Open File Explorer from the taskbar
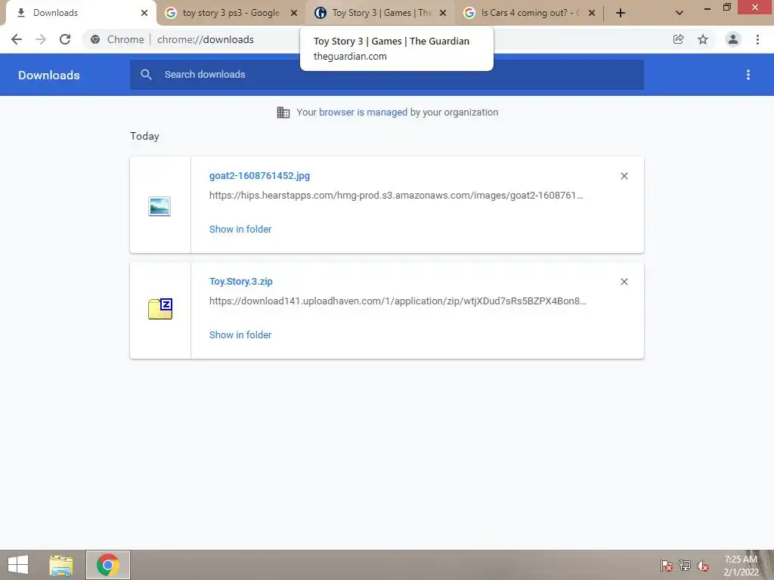 61,565
